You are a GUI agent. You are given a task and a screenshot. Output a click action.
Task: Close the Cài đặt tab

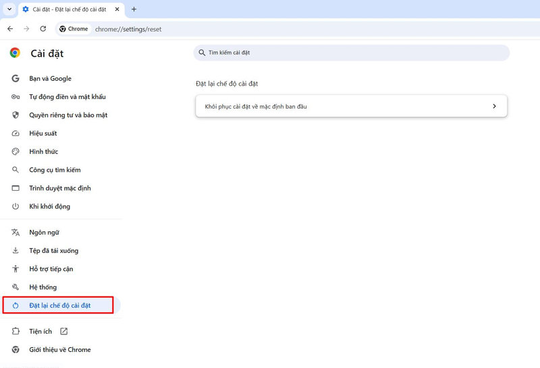117,9
